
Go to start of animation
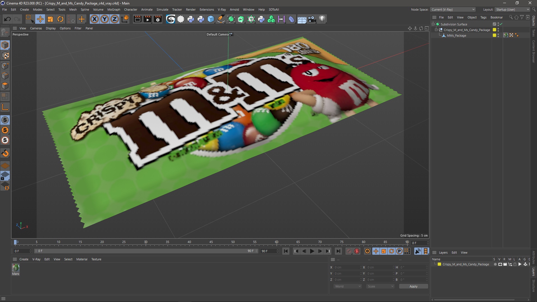pyautogui.click(x=286, y=251)
